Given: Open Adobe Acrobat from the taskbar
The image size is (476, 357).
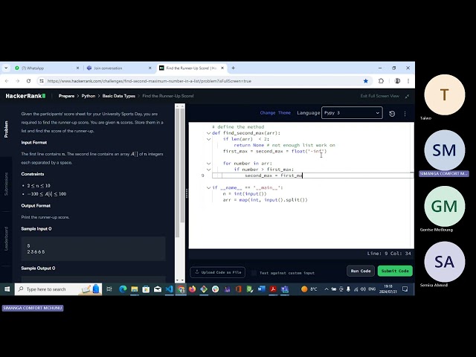Looking at the screenshot, I should [x=273, y=289].
